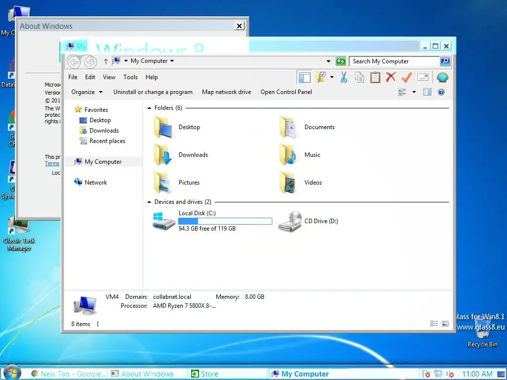Switch to large thumbnails view in status bar

click(x=445, y=324)
